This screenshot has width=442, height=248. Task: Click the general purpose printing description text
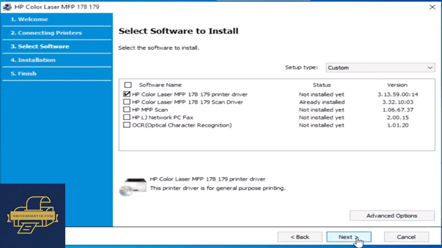coord(218,188)
